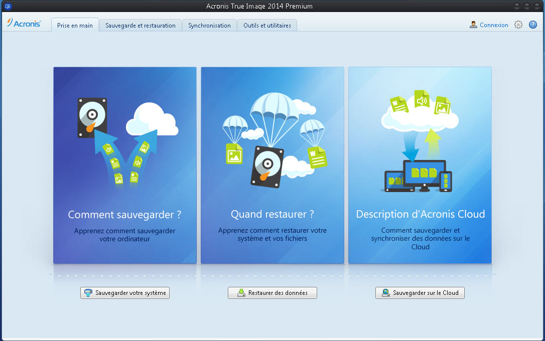Open the Quand restaurer ? card
The height and width of the screenshot is (341, 545).
pyautogui.click(x=272, y=165)
